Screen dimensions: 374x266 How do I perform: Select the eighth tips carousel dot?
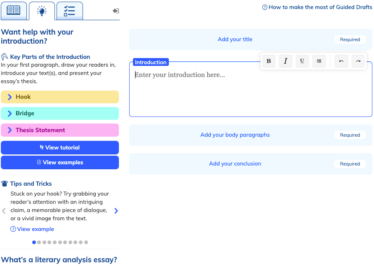70,242
